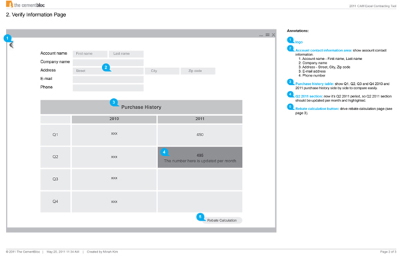Click the back arrow logo icon
The image size is (400, 259).
[x=11, y=45]
